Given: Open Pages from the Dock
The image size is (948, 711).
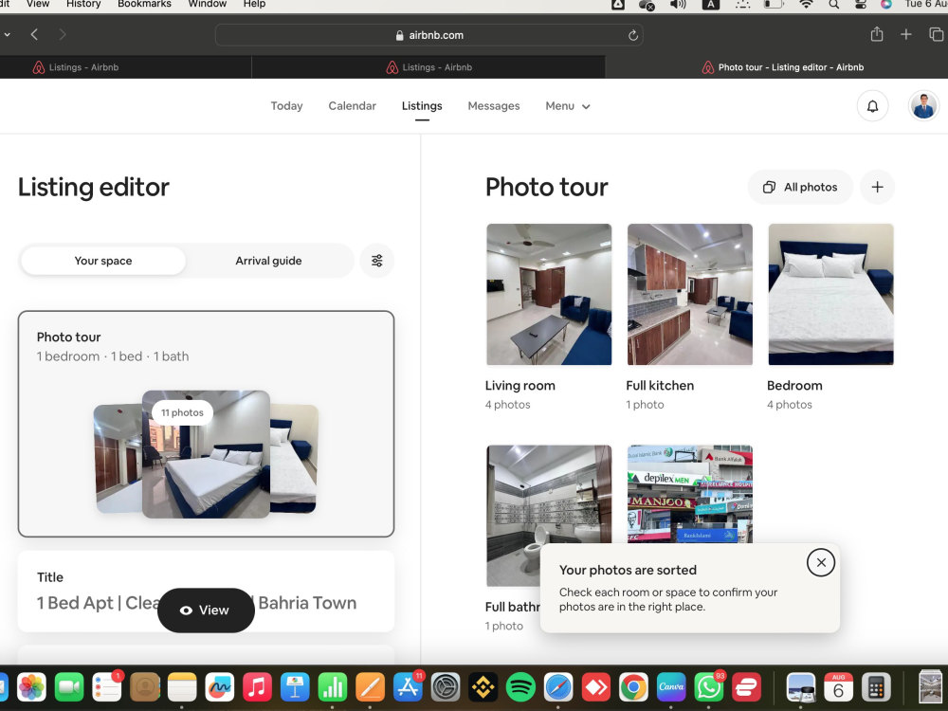Looking at the screenshot, I should click(370, 687).
